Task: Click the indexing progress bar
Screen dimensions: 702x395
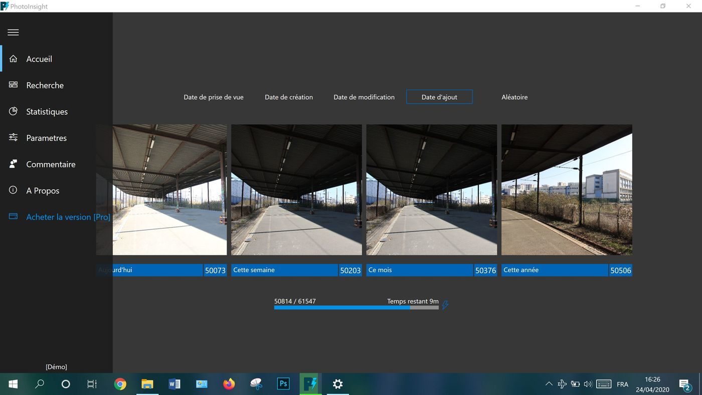Action: 356,307
